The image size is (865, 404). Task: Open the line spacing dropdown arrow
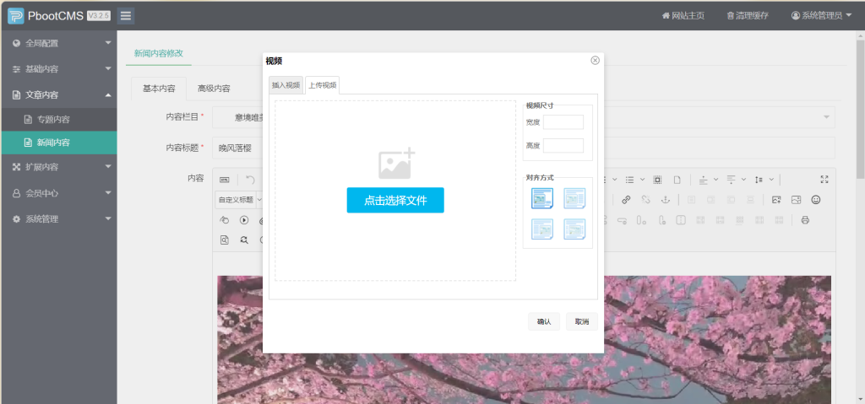[x=772, y=180]
